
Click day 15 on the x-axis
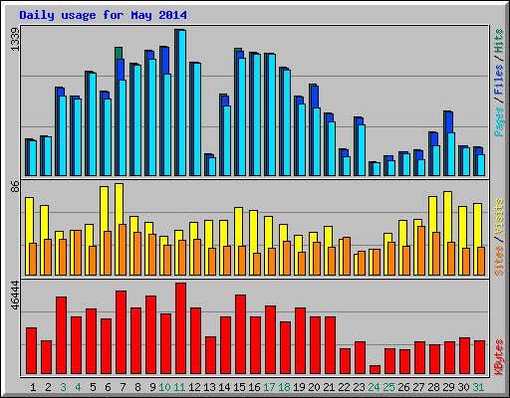tap(239, 387)
